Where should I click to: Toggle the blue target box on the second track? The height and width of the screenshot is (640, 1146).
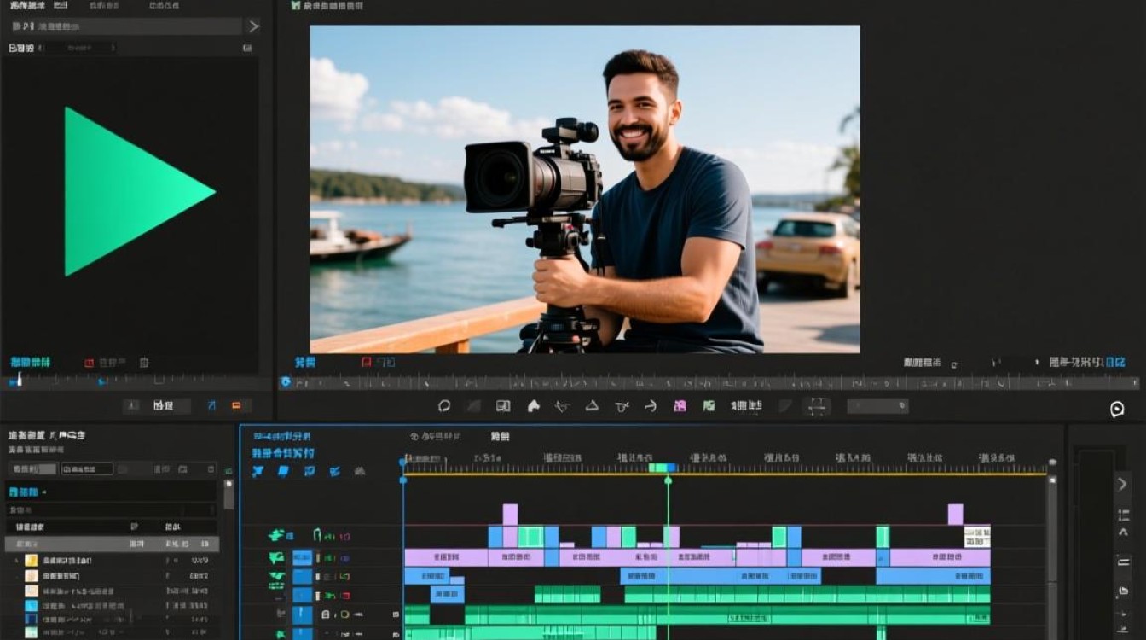(303, 557)
